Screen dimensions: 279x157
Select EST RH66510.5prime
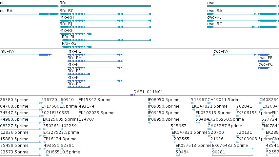[63, 152]
